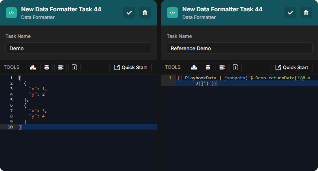The width and height of the screenshot is (318, 171).
Task: Confirm the Demo task with the checkmark
Action: 129,13
